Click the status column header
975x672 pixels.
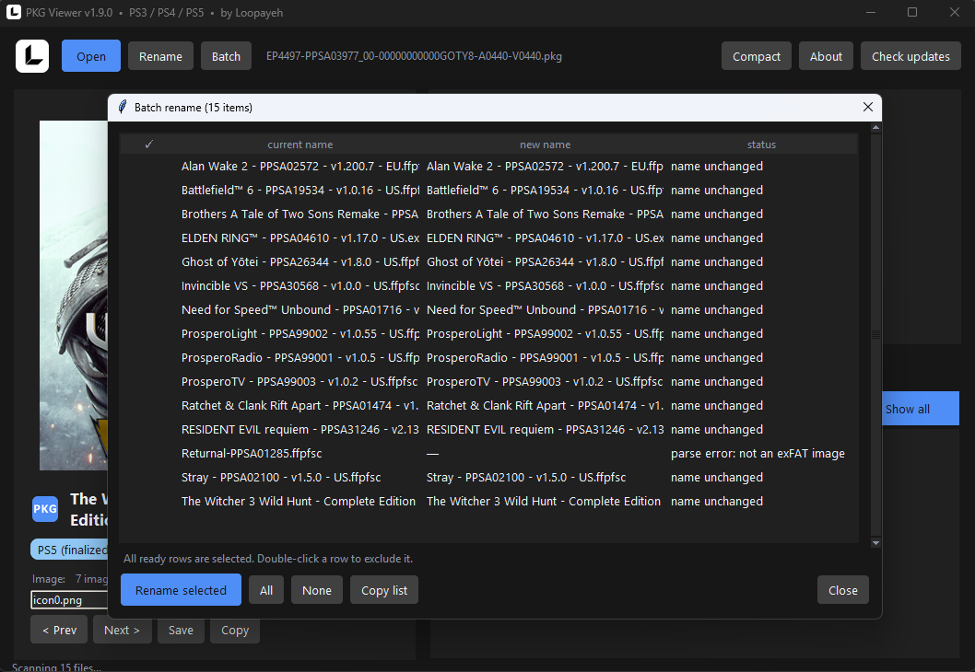tap(761, 145)
